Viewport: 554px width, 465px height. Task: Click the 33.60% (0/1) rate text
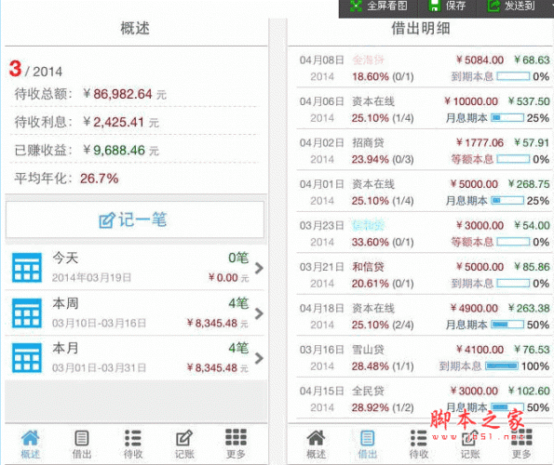pos(383,242)
